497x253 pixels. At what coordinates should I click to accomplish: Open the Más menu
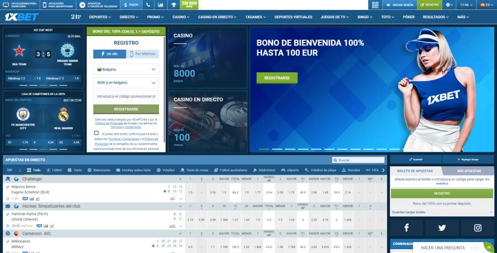[463, 17]
